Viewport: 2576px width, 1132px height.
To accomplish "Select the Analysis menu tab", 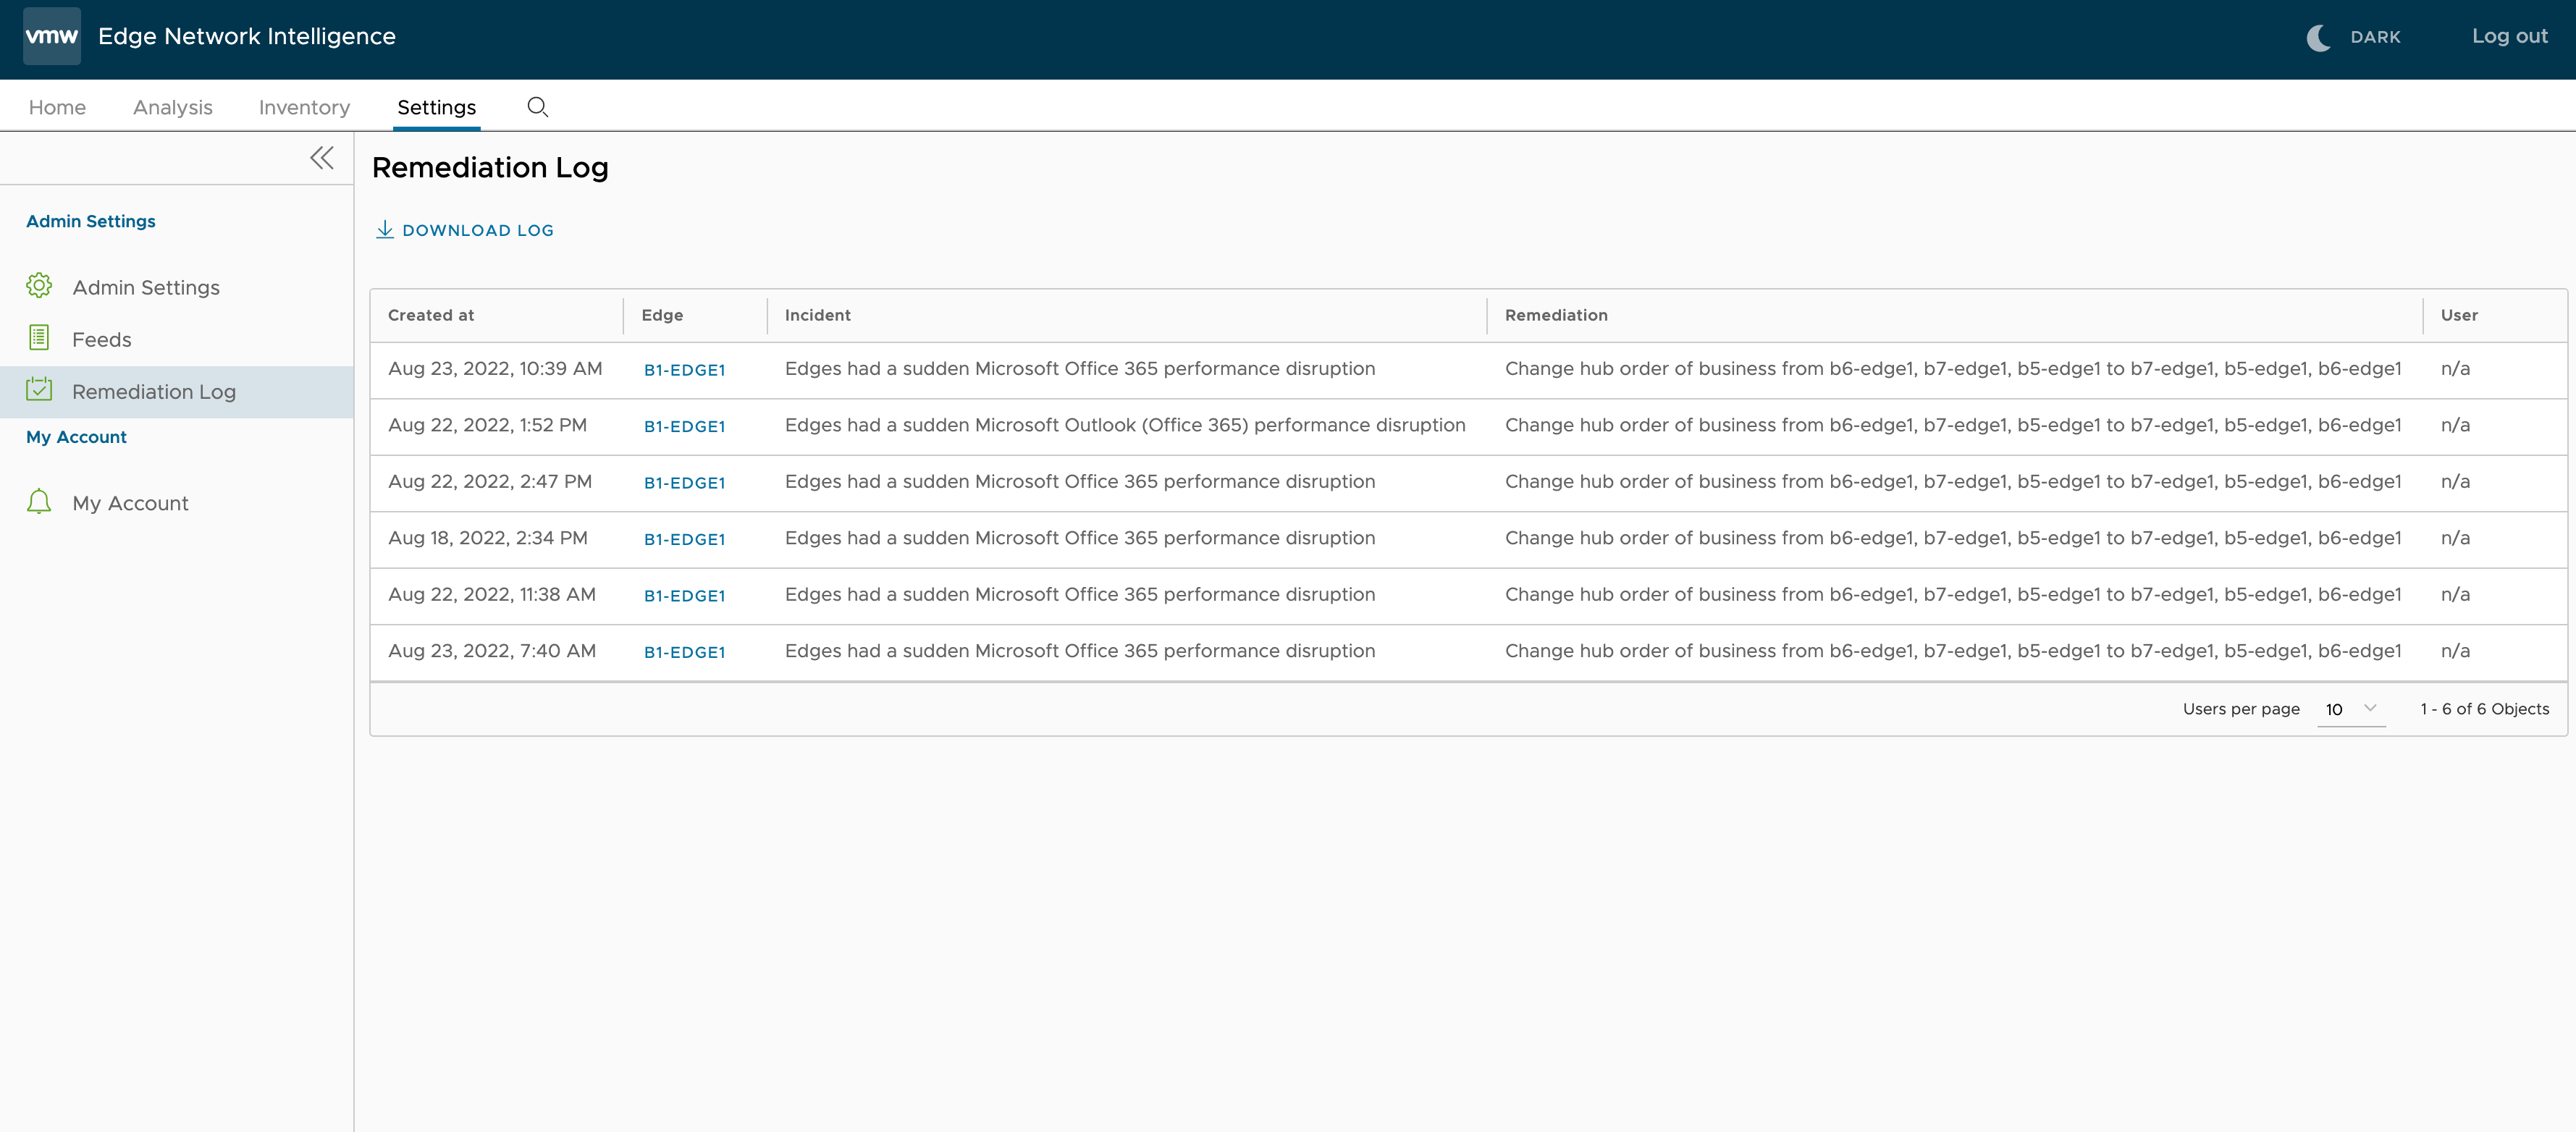I will (x=172, y=107).
